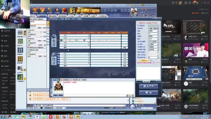Open the win rate dropdown showing 65%

[154, 39]
